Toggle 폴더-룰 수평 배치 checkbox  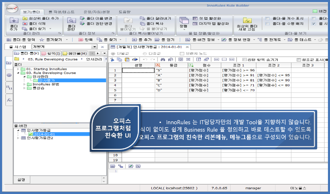coord(267,24)
